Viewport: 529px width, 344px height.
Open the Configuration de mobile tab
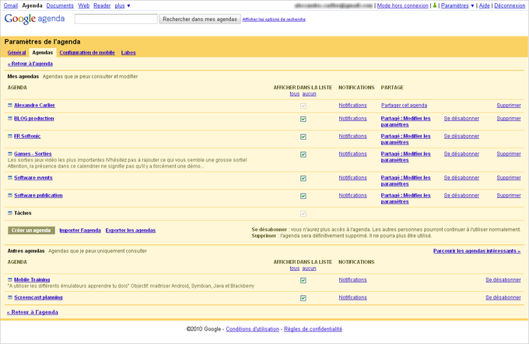pyautogui.click(x=87, y=53)
